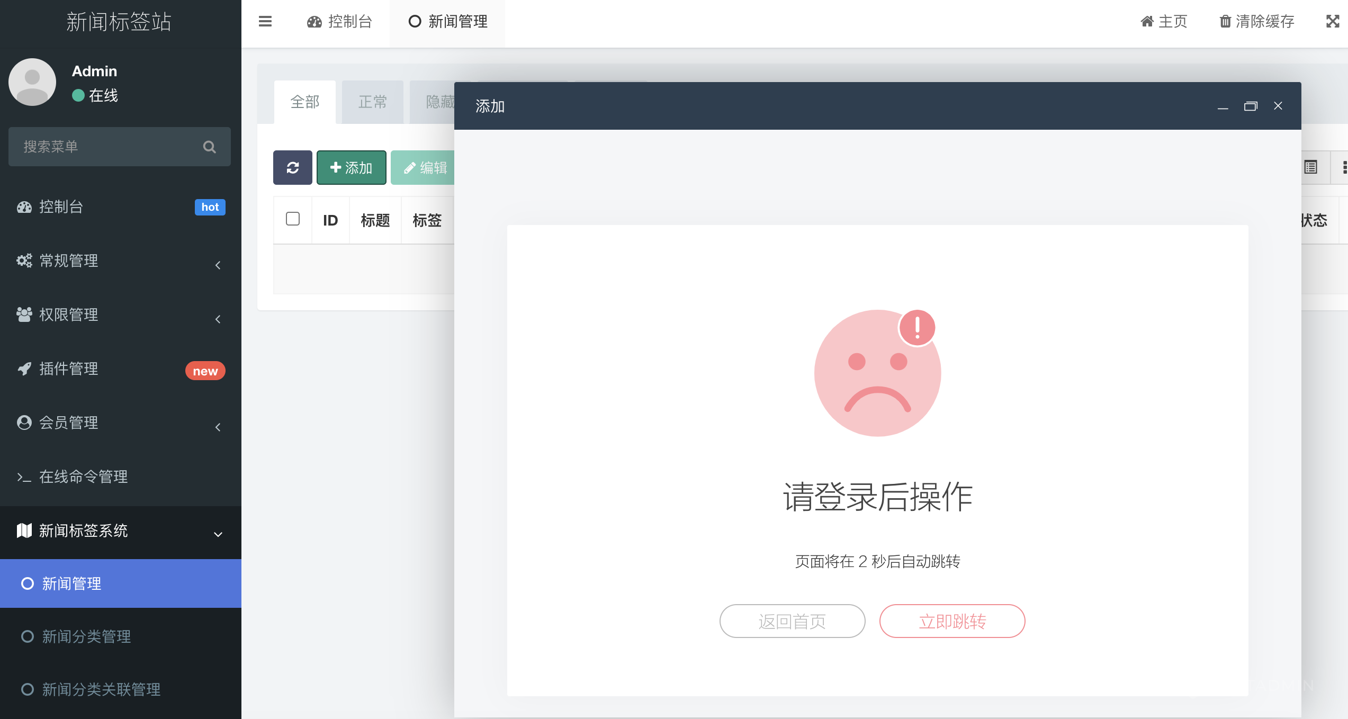The width and height of the screenshot is (1348, 719).
Task: Select 新闻分类管理 sidebar item
Action: [86, 636]
